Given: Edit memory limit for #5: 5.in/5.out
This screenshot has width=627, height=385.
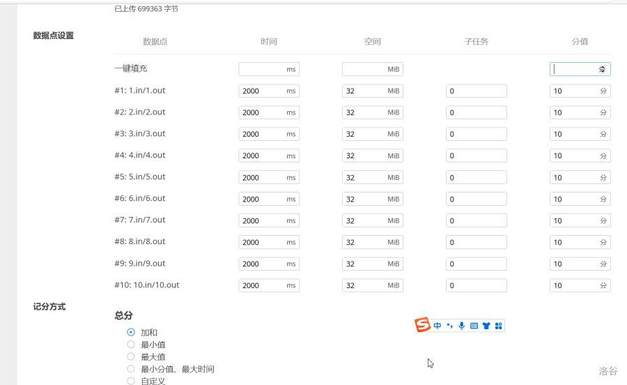Looking at the screenshot, I should (x=372, y=177).
